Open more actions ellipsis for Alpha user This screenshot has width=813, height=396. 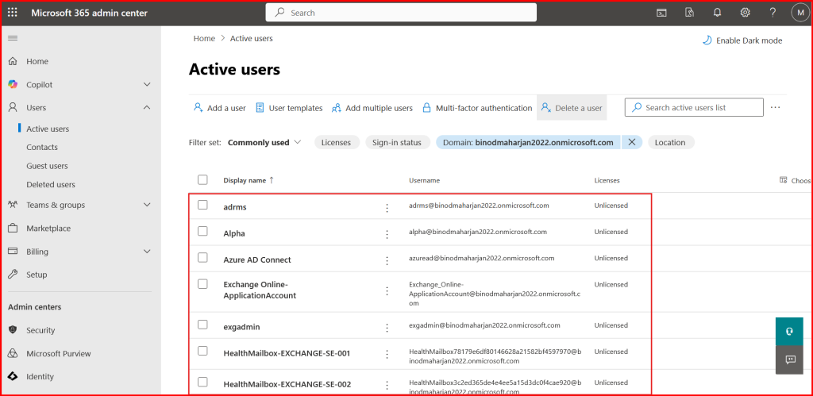point(387,234)
